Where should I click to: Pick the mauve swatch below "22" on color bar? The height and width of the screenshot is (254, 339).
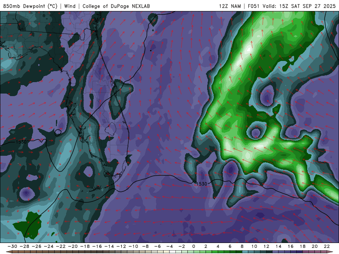tap(324, 252)
